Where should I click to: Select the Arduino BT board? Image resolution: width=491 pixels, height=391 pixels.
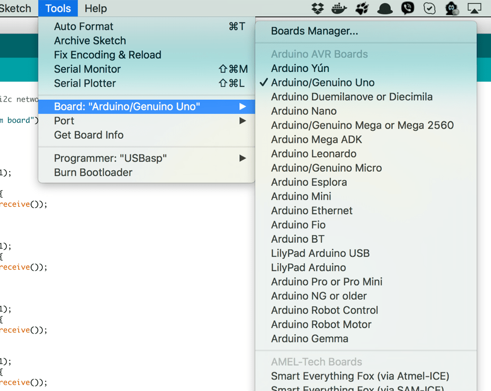(366, 239)
